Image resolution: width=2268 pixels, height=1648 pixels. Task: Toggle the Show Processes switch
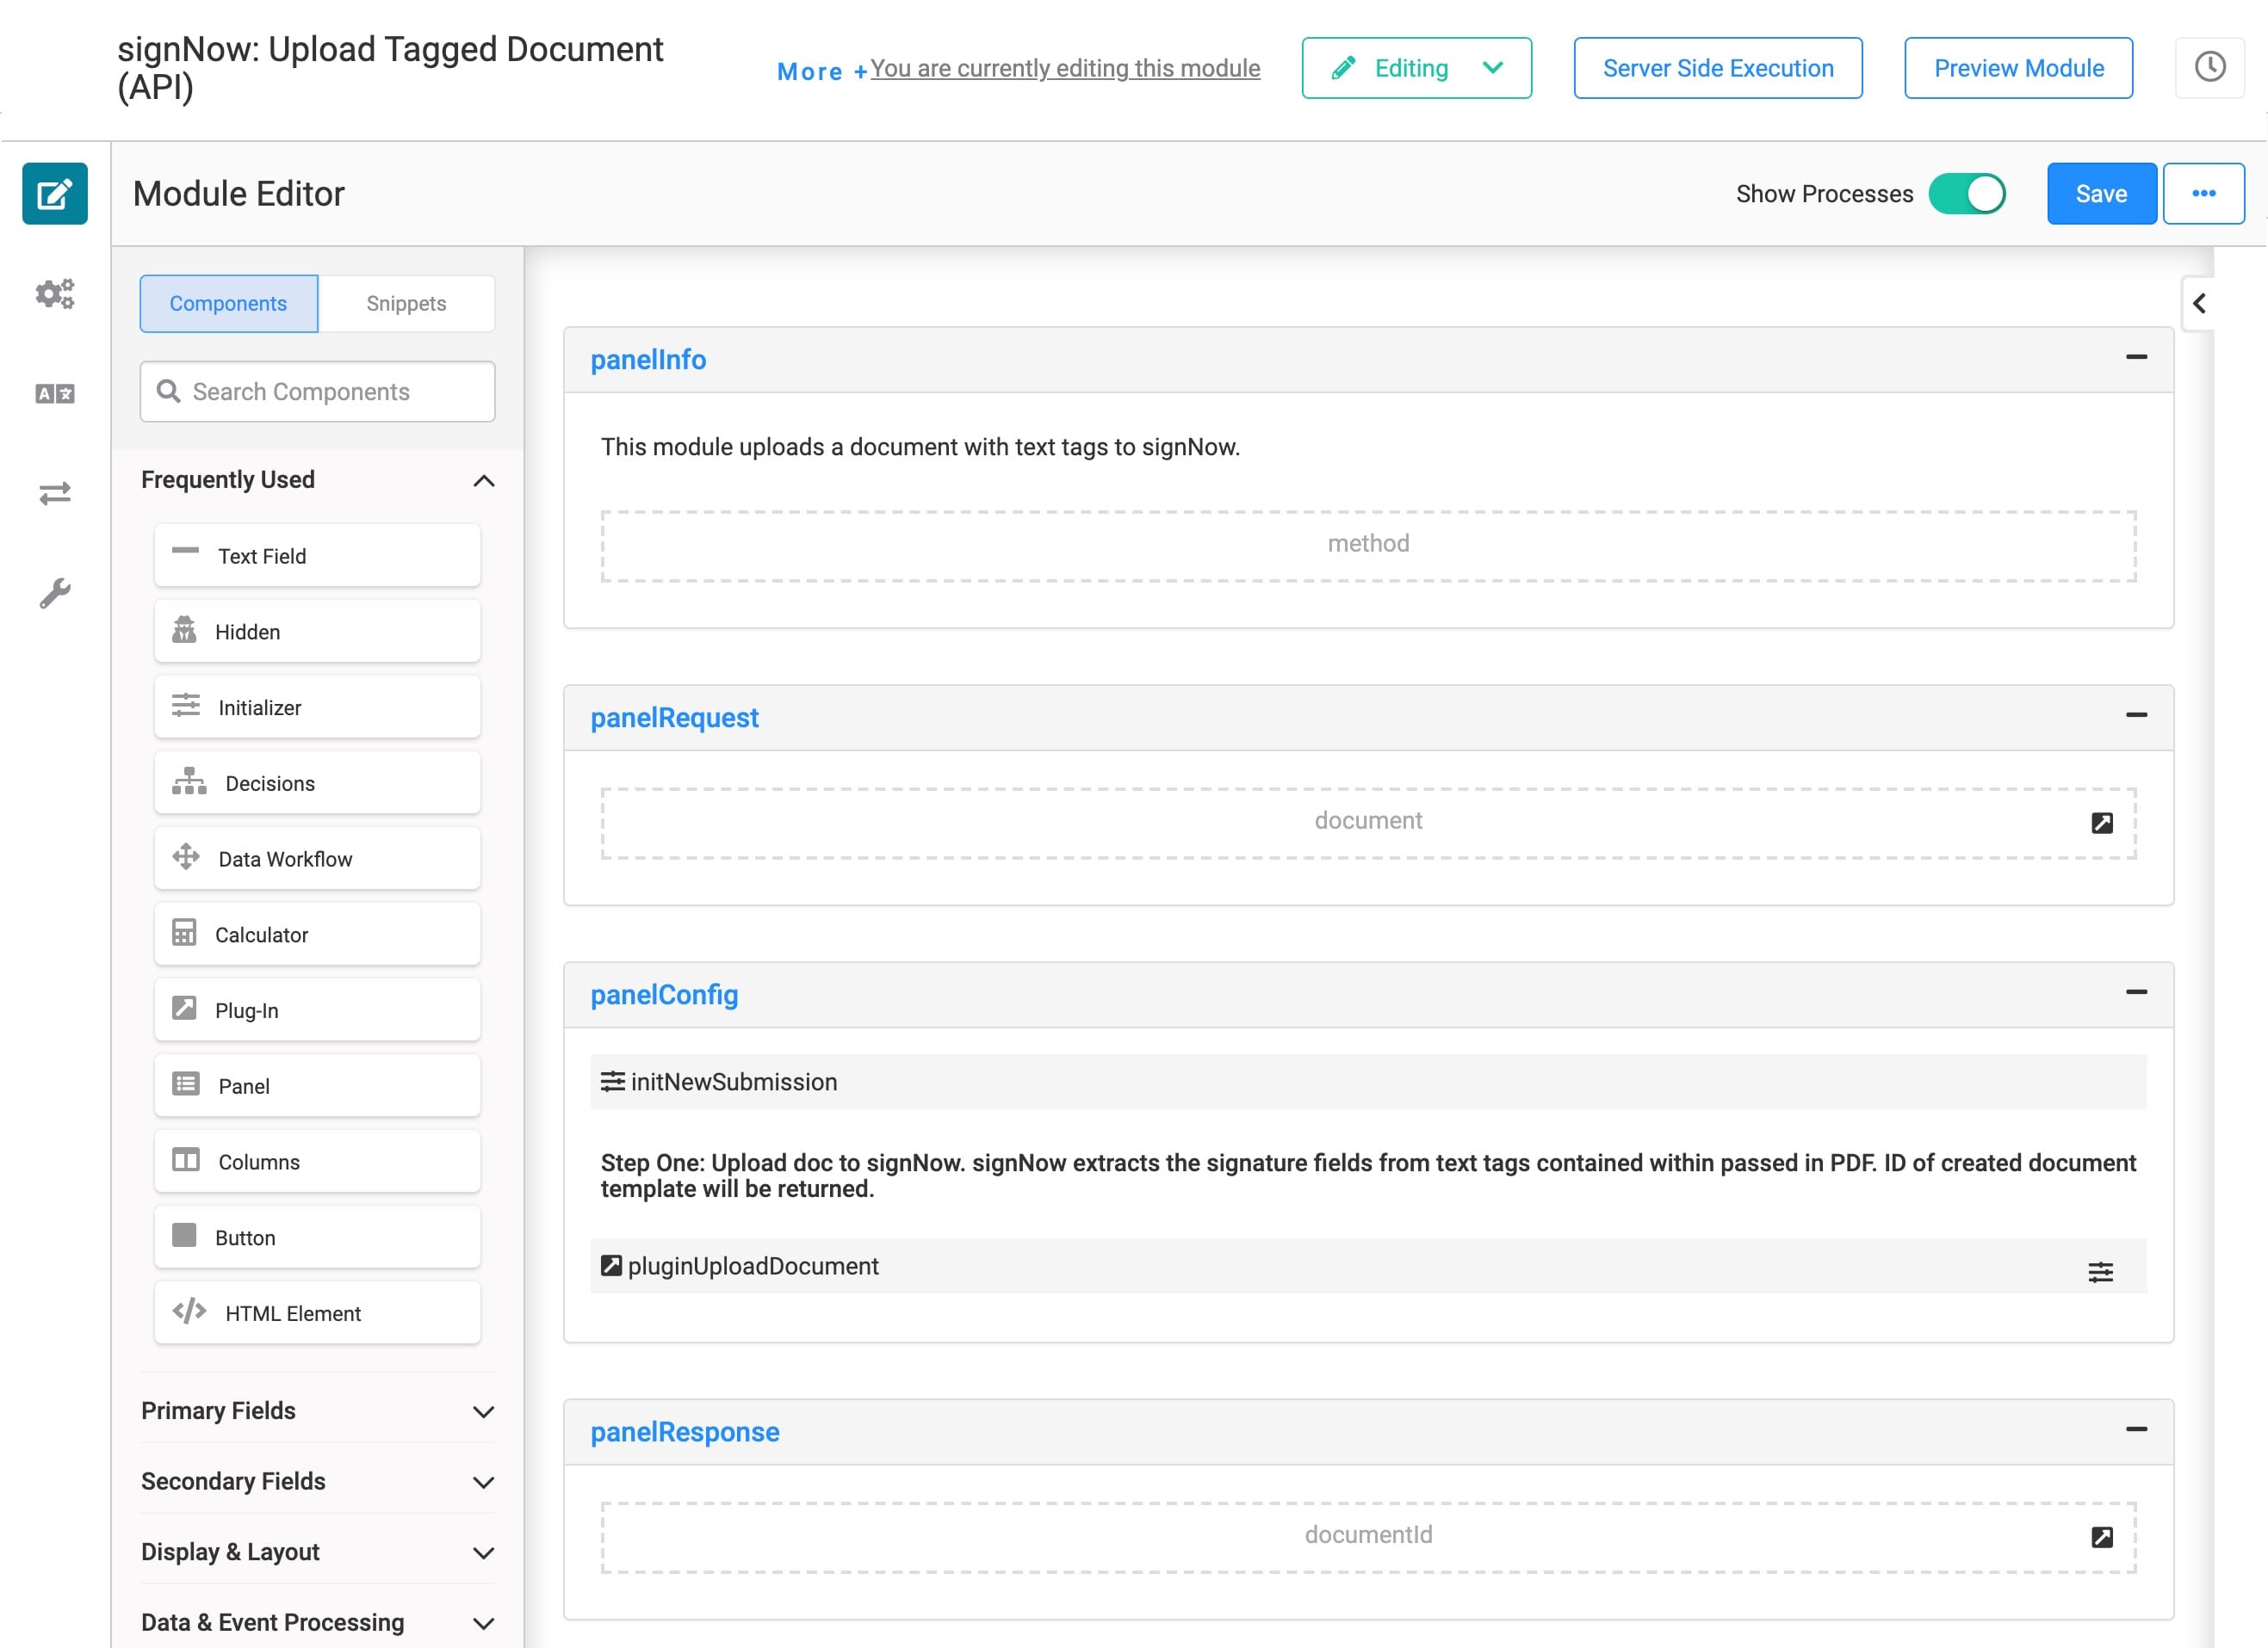coord(1967,194)
